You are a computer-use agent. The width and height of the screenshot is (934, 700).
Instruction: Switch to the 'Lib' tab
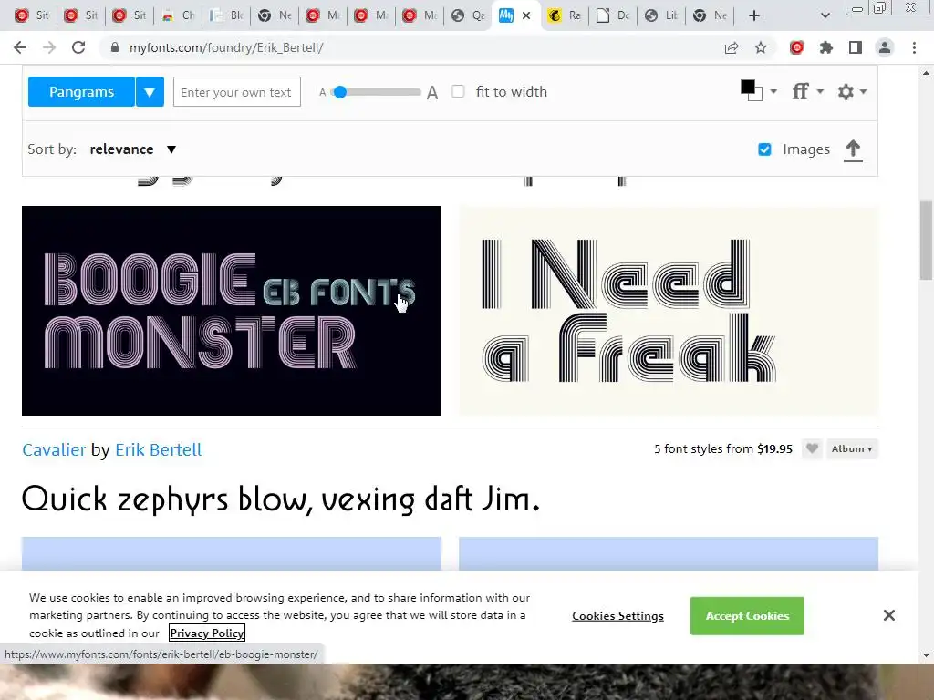coord(662,15)
